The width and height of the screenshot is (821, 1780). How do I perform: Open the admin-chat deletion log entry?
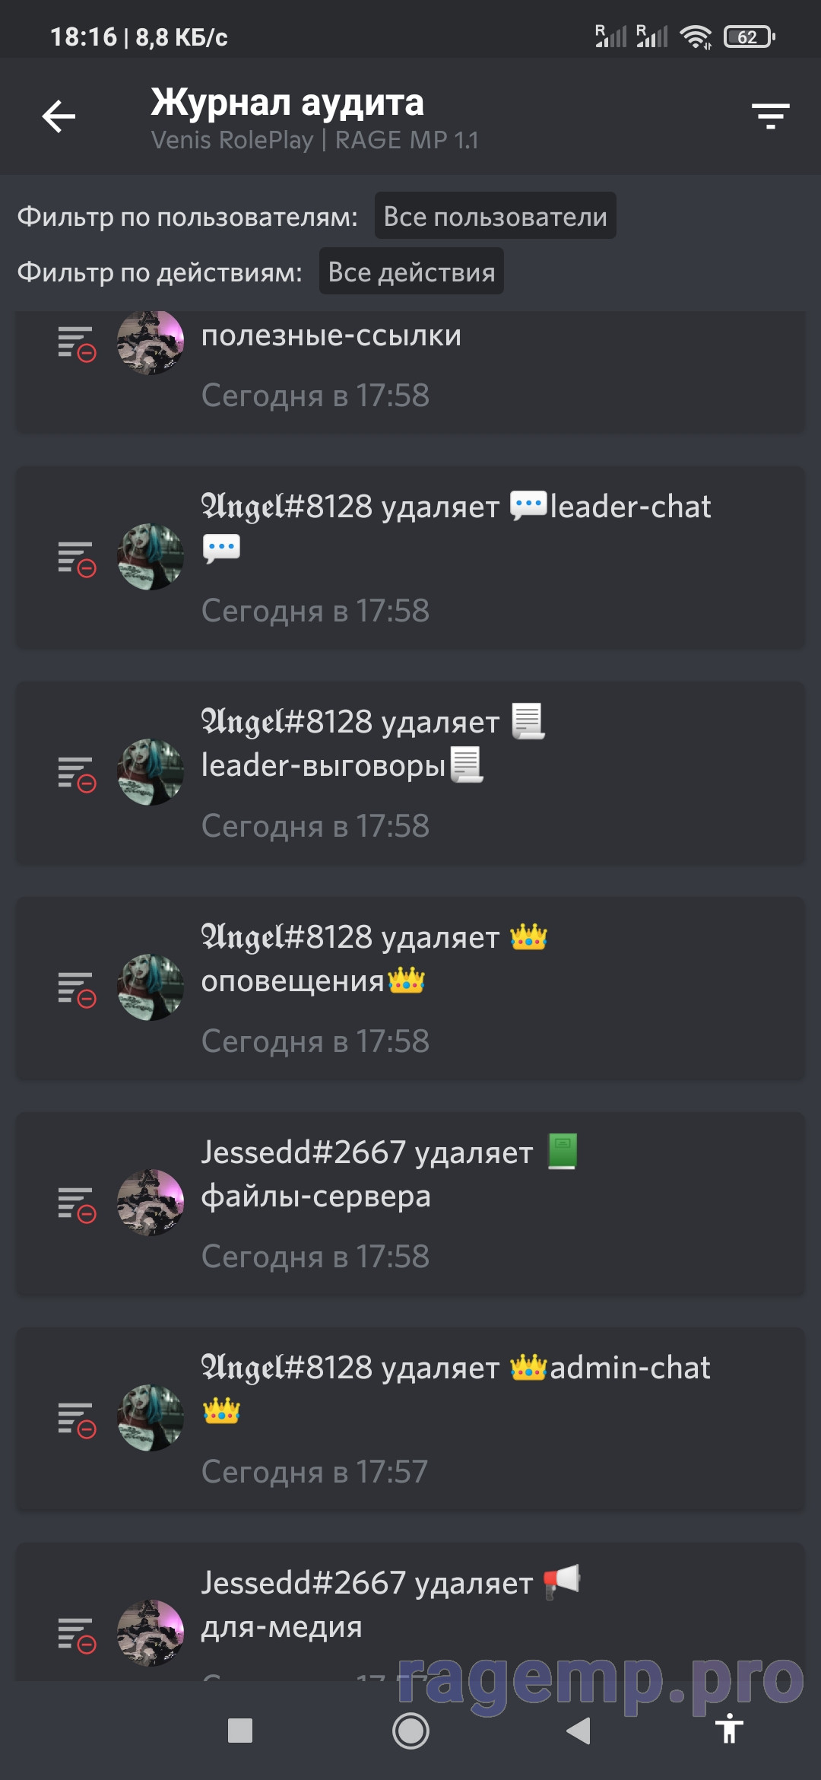(410, 1419)
